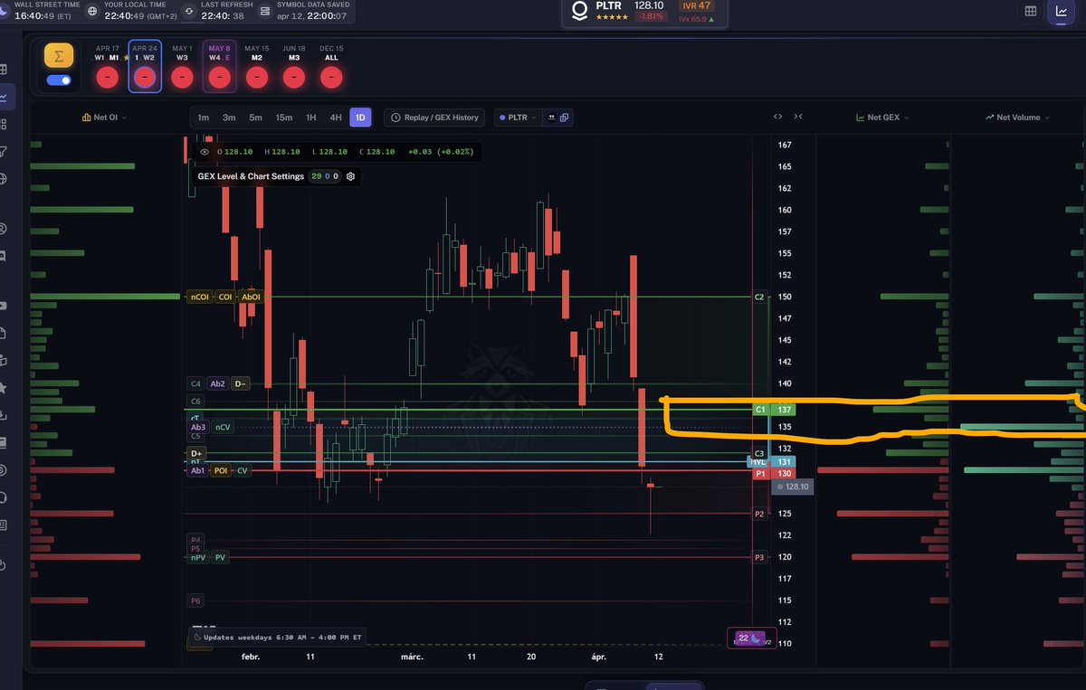Click the eye icon next to OHLC values
This screenshot has width=1086, height=690.
click(205, 152)
